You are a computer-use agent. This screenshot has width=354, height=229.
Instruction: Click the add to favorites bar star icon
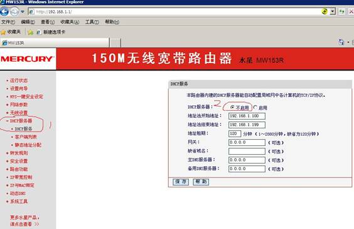[x=31, y=32]
